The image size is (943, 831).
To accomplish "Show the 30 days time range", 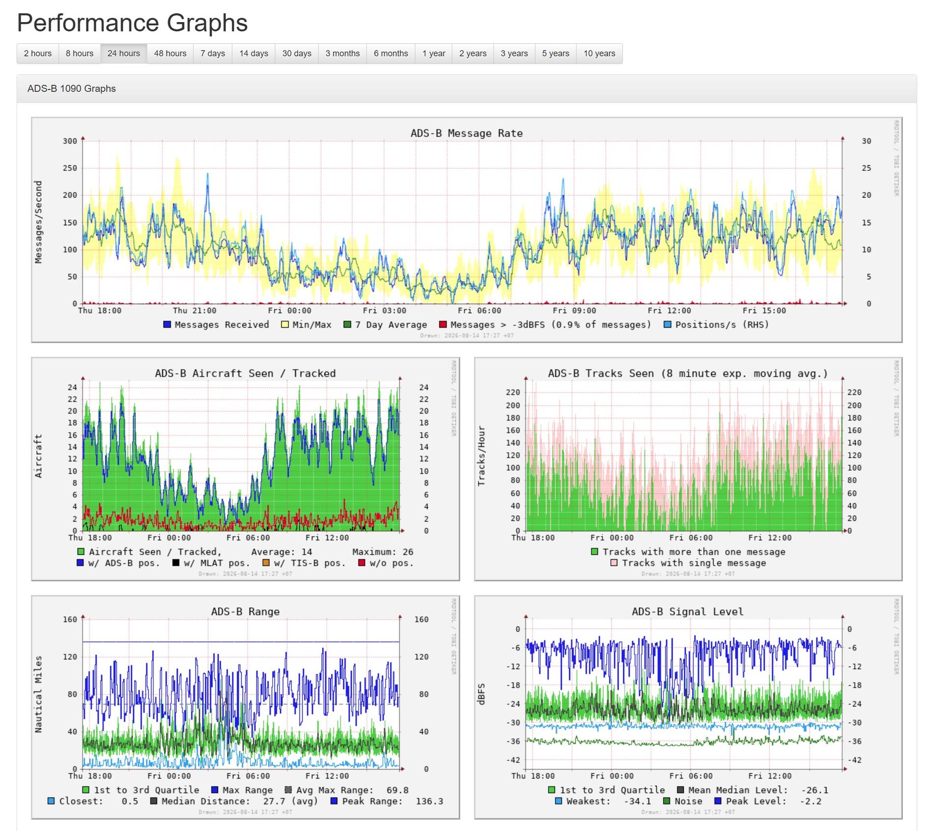I will pos(297,54).
